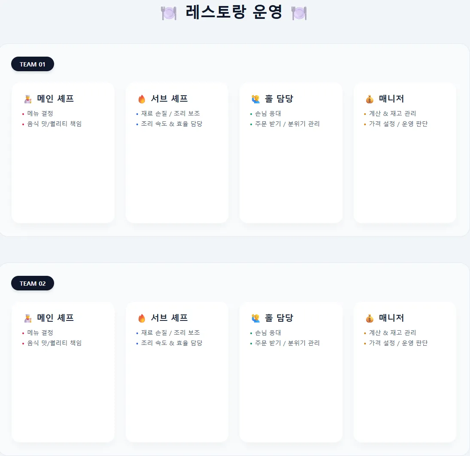This screenshot has width=470, height=456.
Task: Click the money bag icon in TEAM 02
Action: [370, 318]
